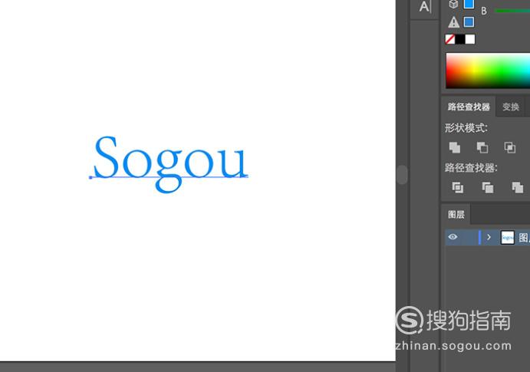The width and height of the screenshot is (530, 372).
Task: Pick the blue swatch beside the warning triangle
Action: click(469, 22)
